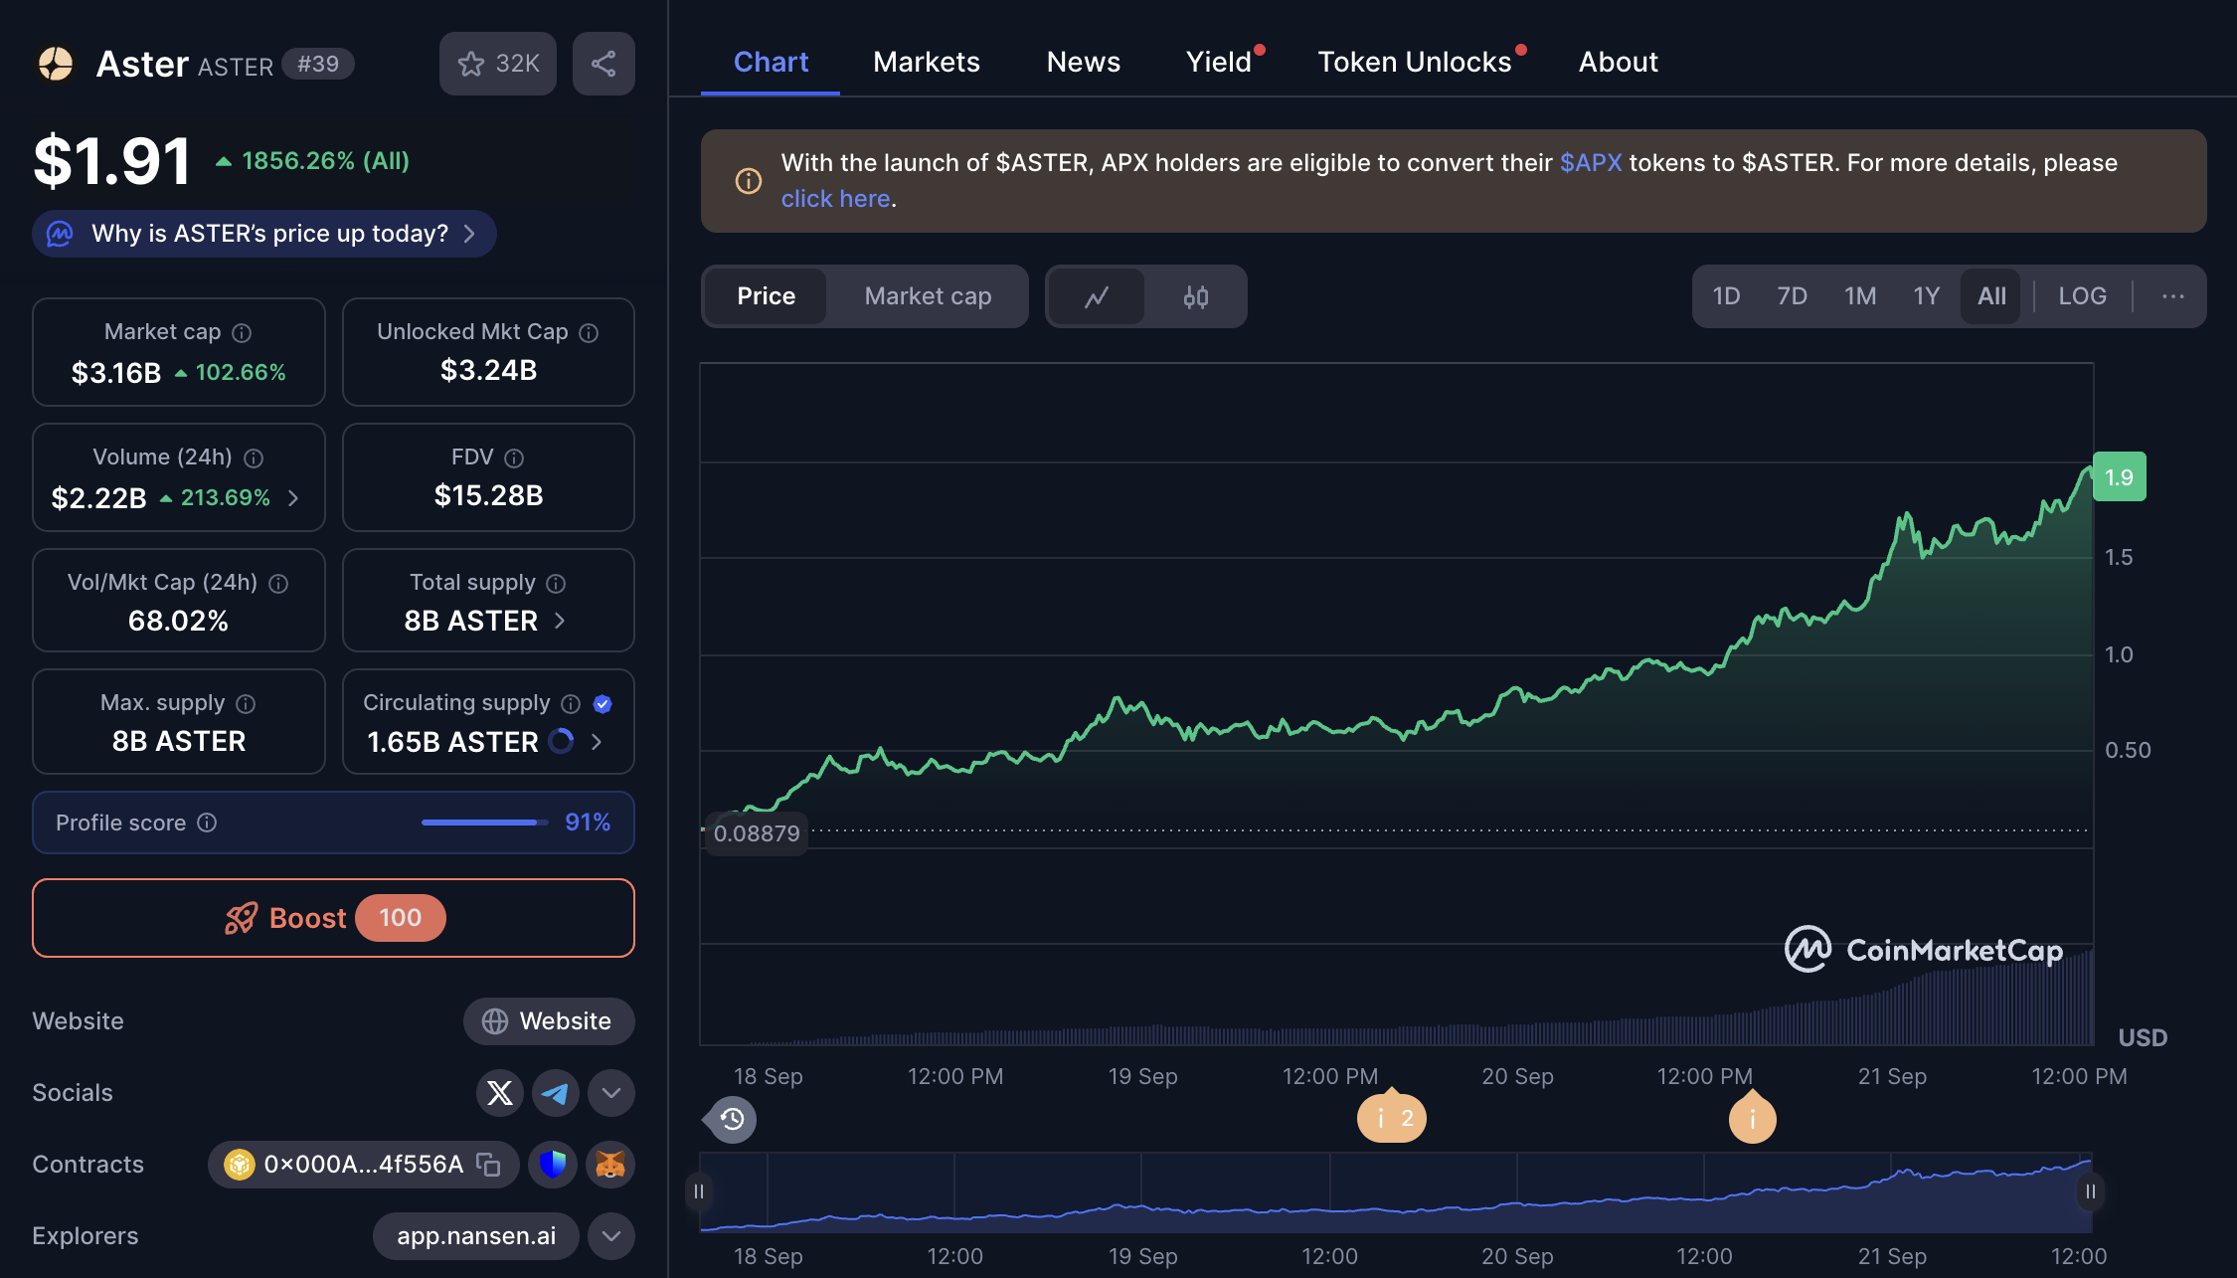The width and height of the screenshot is (2237, 1278).
Task: Click the shield token audit icon
Action: tap(553, 1165)
